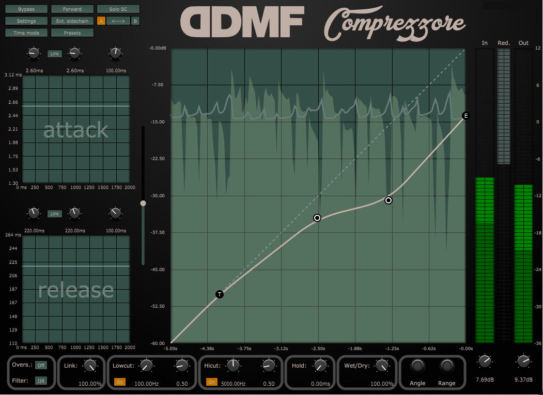
Task: Open the Presets list
Action: pos(72,33)
